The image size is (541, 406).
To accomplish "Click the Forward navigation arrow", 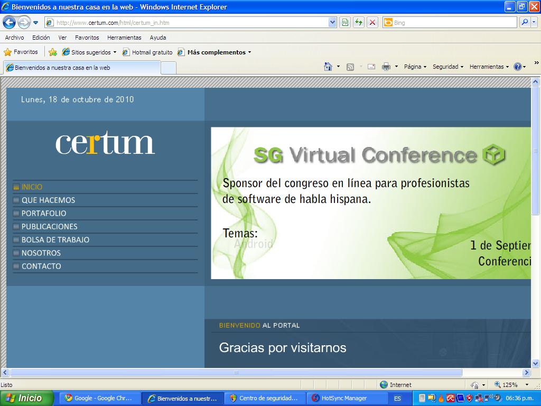I will click(x=24, y=23).
